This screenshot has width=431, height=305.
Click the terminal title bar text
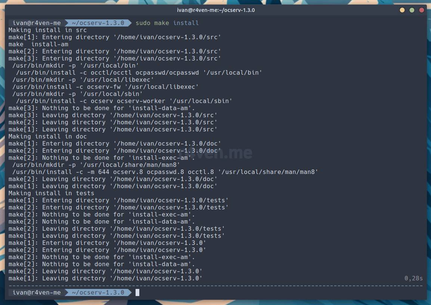pos(215,10)
